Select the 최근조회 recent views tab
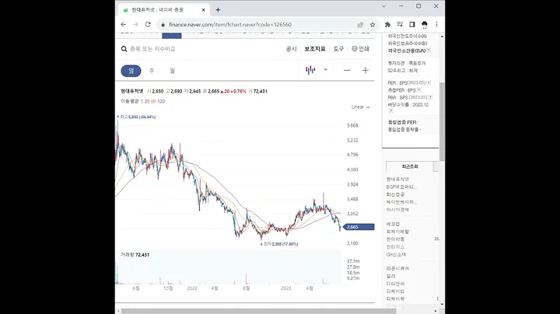560x314 pixels. click(410, 166)
